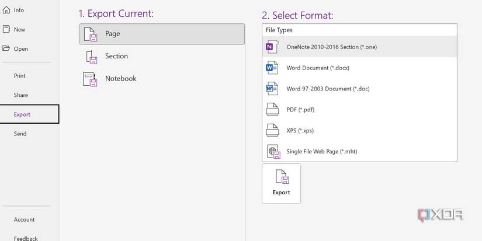482x241 pixels.
Task: Click the Word 97-2003 doc icon
Action: point(272,89)
